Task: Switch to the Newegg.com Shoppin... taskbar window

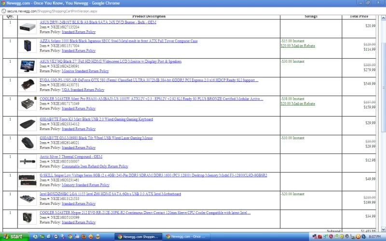Action: tap(138, 237)
